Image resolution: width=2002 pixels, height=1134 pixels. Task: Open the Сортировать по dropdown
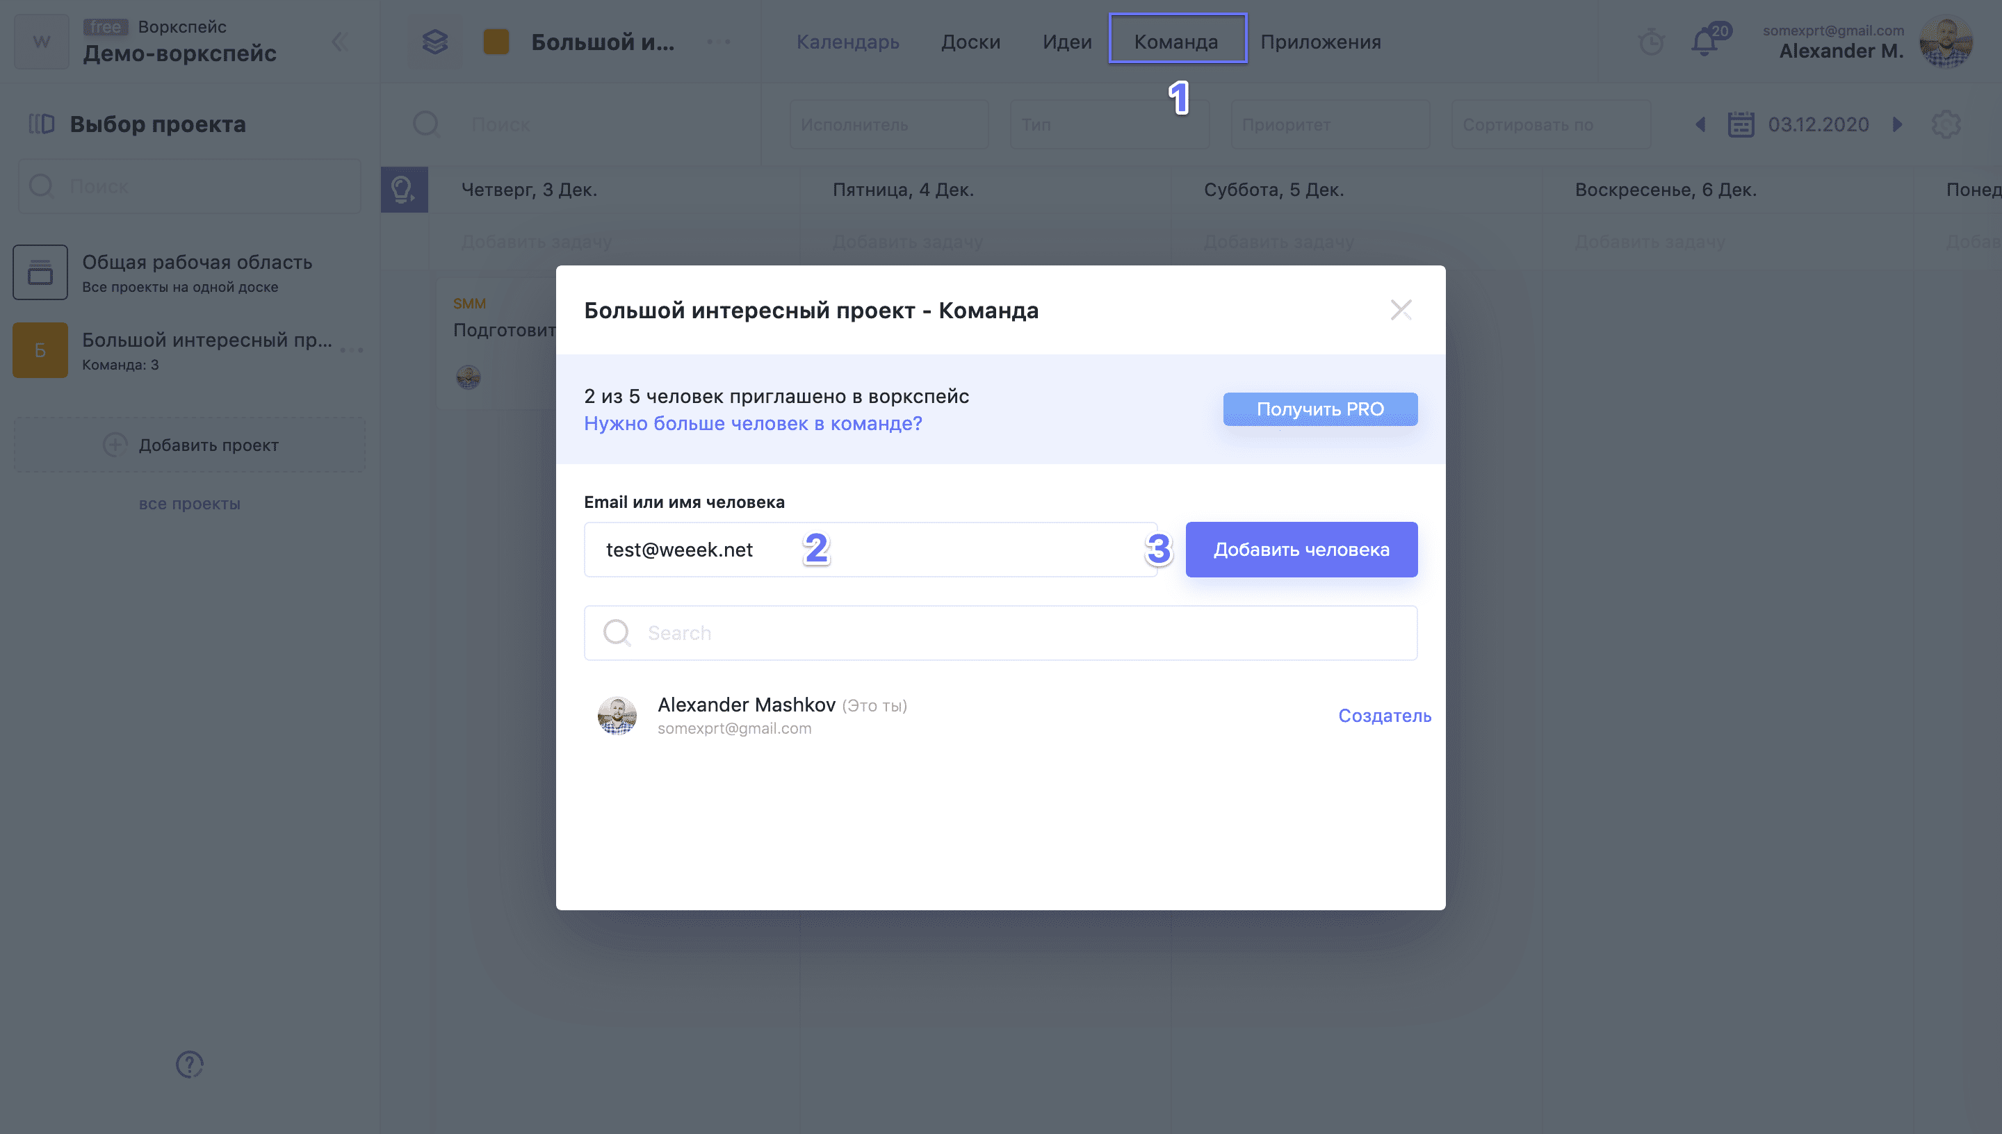tap(1550, 124)
